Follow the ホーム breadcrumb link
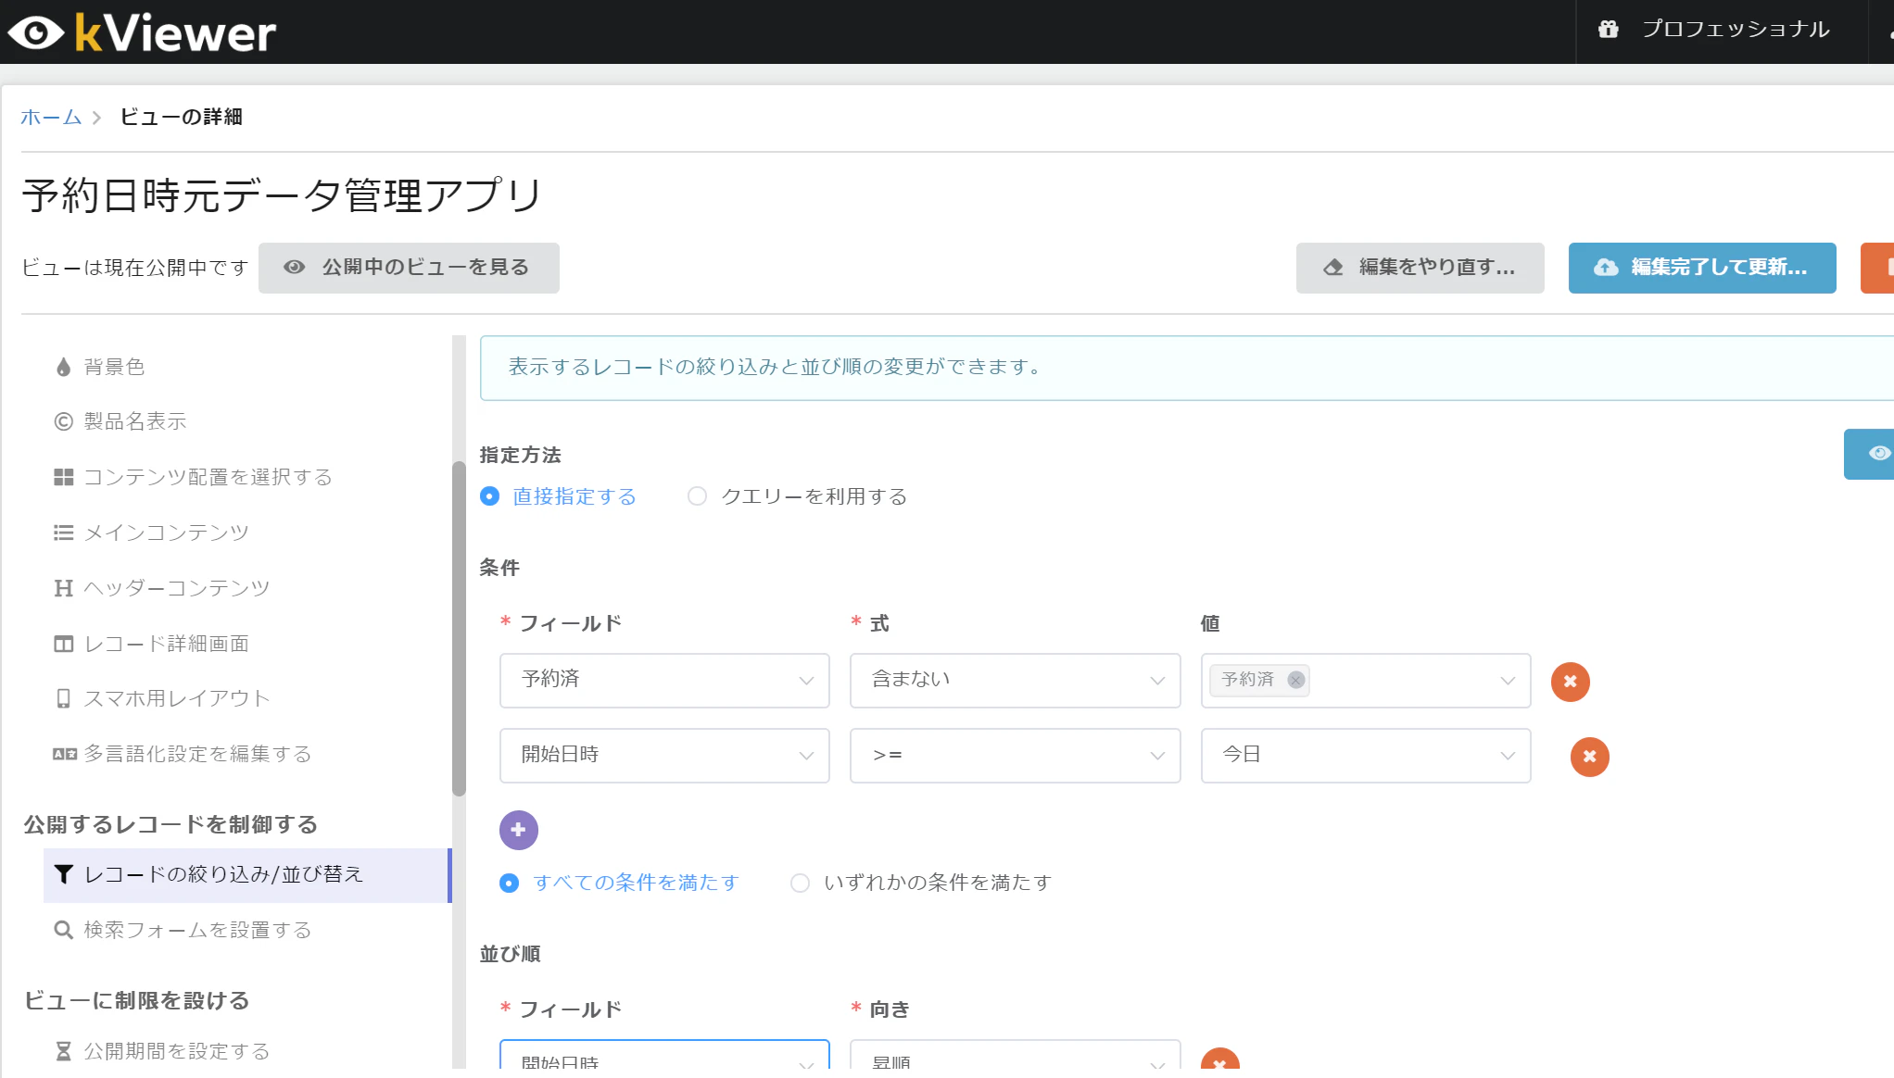 click(51, 117)
